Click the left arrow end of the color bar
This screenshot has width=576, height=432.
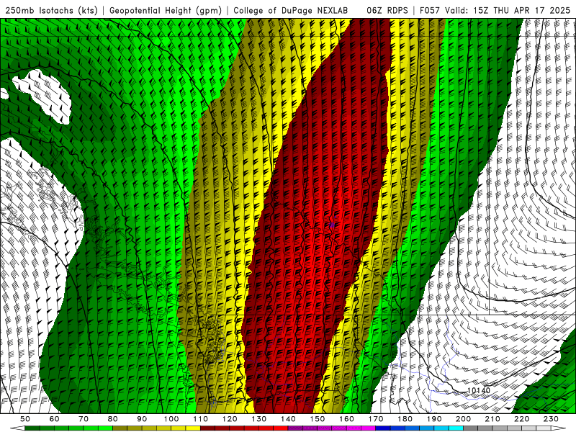tap(17, 428)
